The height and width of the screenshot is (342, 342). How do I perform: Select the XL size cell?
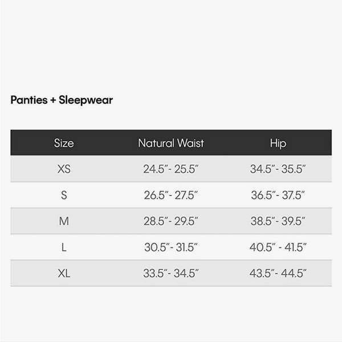coord(64,273)
